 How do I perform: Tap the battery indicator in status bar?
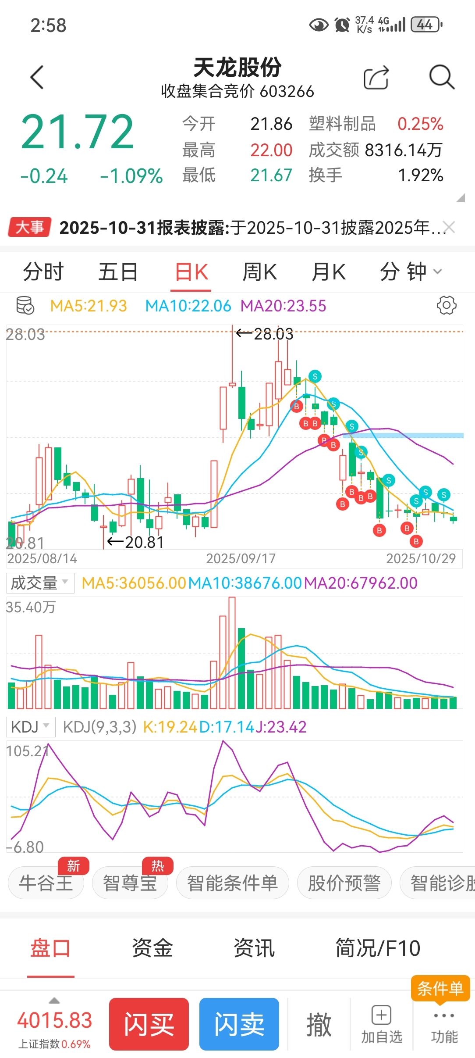pyautogui.click(x=426, y=25)
